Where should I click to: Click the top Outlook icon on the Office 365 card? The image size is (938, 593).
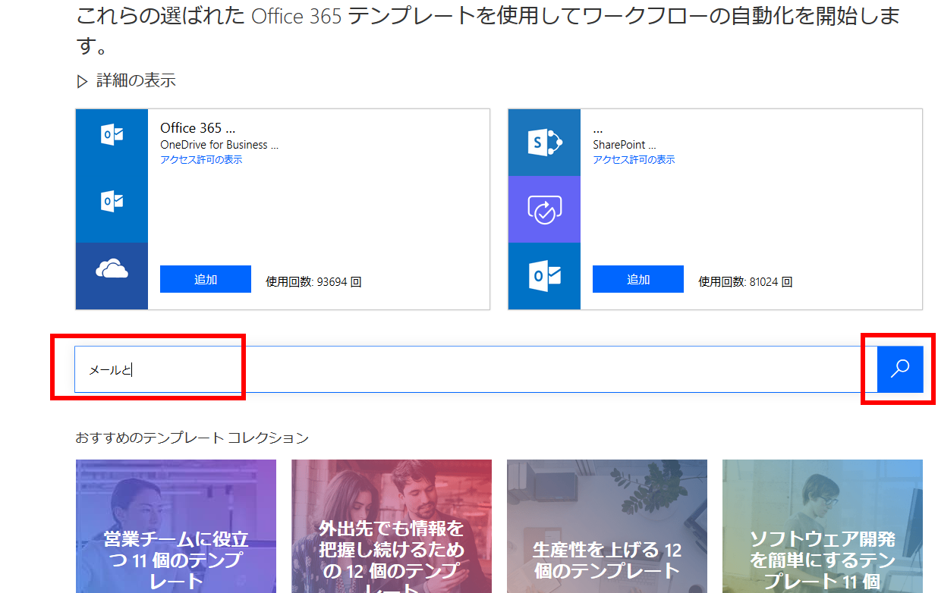(x=112, y=135)
